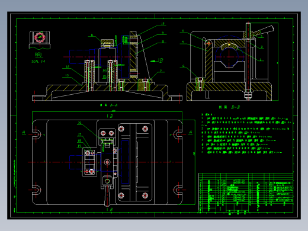Image resolution: width=308 pixels, height=231 pixels.
Task: Click part callout number 16 in plan view
Action: click(x=79, y=123)
